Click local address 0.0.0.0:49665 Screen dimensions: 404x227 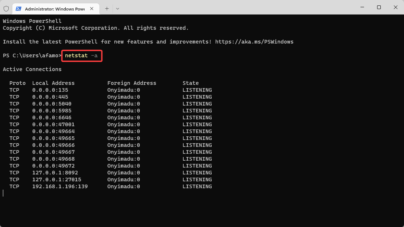click(53, 138)
